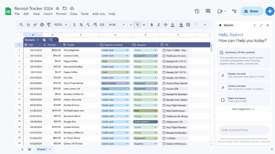Open the Receipts table name dropdown
This screenshot has width=275, height=154.
click(38, 40)
